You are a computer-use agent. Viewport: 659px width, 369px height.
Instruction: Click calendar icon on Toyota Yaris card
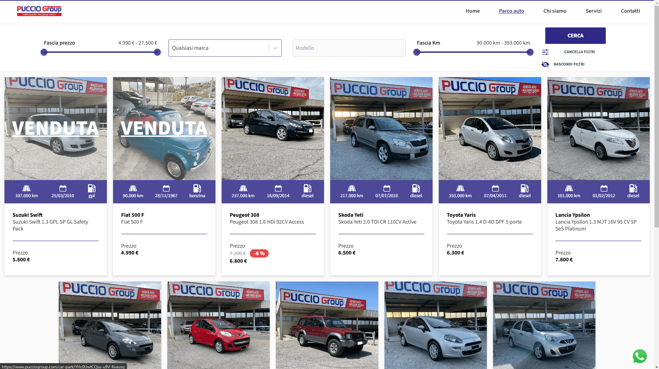pos(495,188)
